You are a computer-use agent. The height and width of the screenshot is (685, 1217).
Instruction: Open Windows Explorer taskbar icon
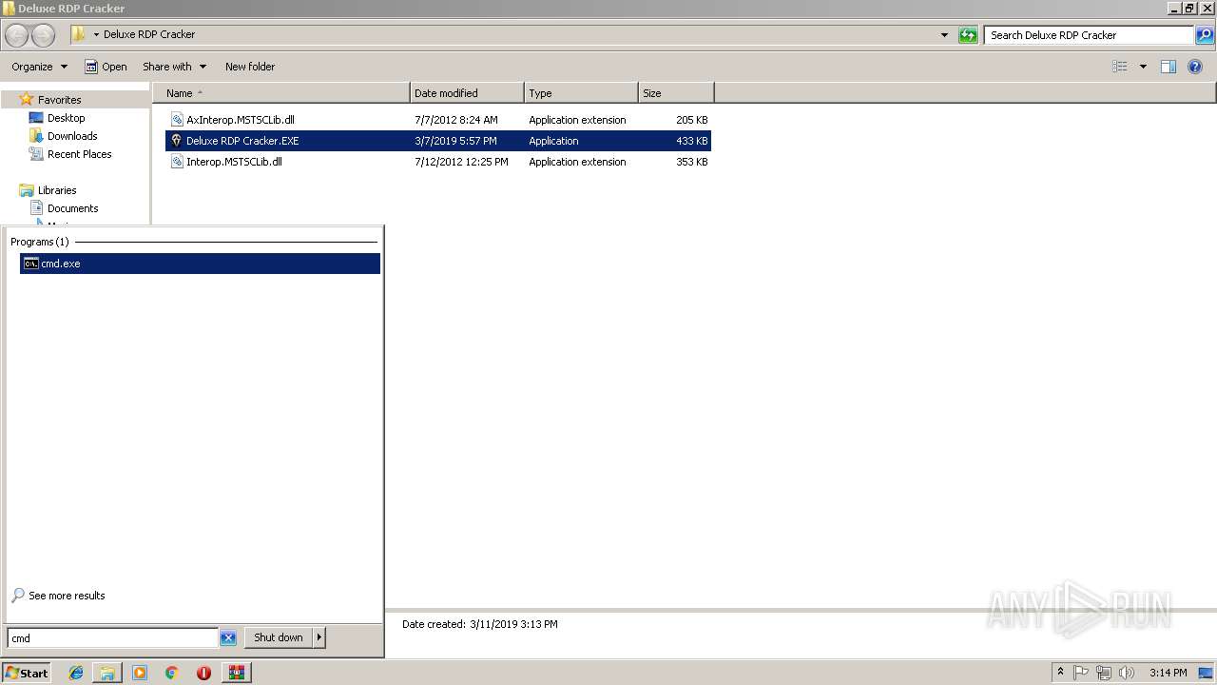pyautogui.click(x=107, y=673)
